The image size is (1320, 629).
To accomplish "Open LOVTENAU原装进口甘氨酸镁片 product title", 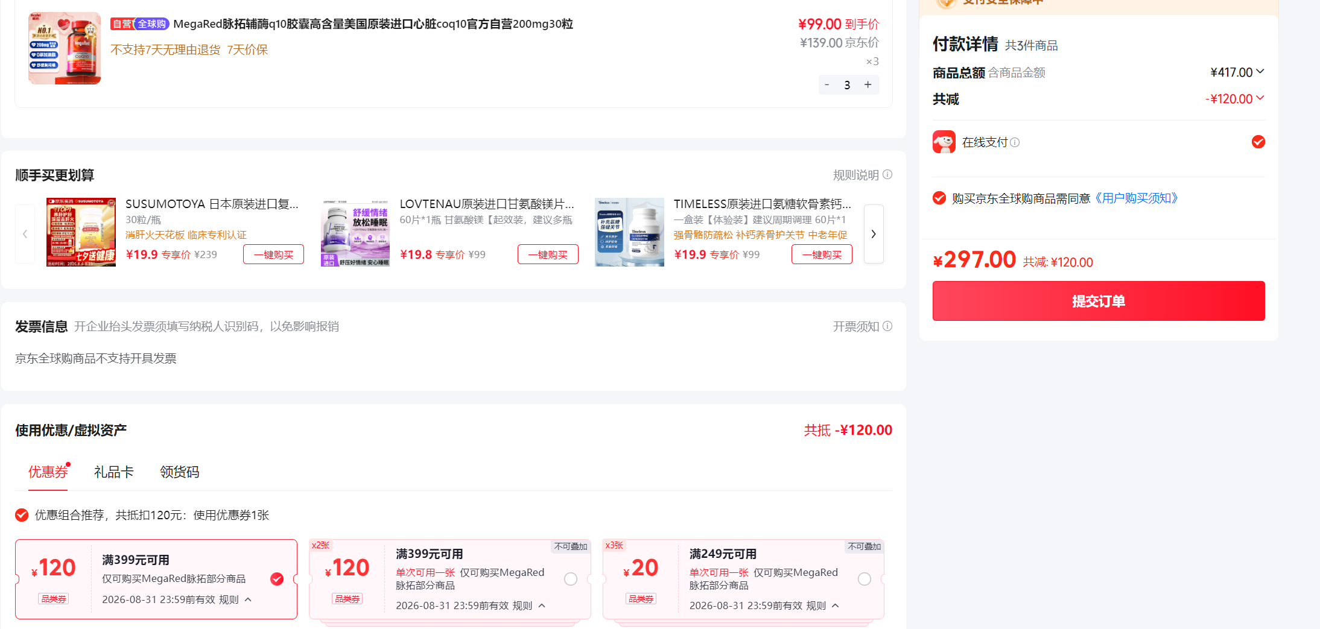I will tap(487, 204).
